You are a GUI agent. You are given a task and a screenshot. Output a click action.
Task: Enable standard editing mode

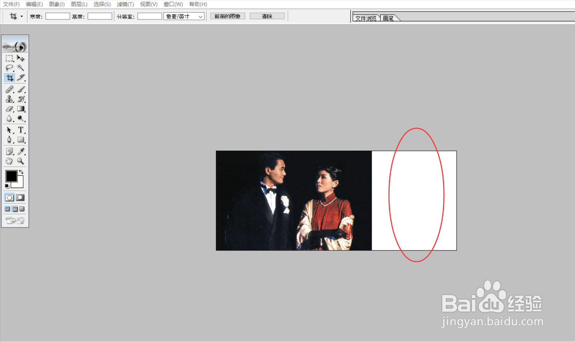tap(9, 198)
